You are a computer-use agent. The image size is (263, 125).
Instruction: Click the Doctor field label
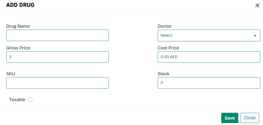click(164, 26)
